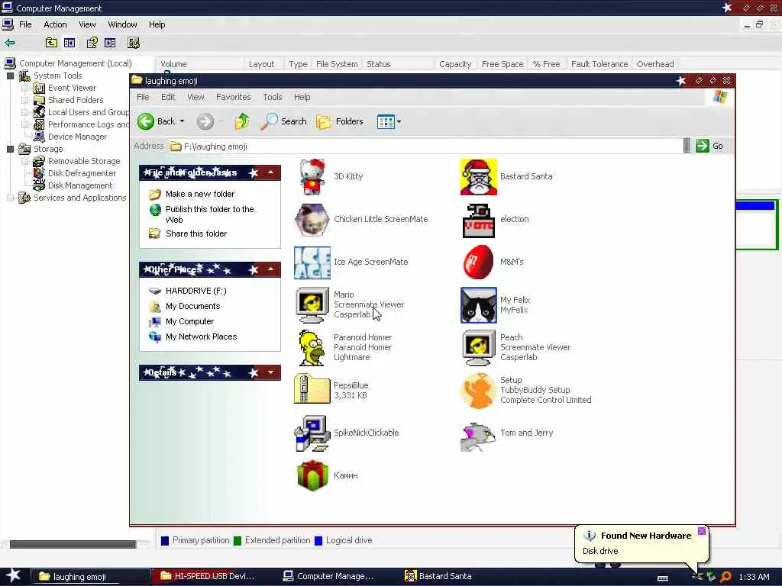Image resolution: width=782 pixels, height=586 pixels.
Task: Select the Mario Screenmate Viewer icon
Action: (x=312, y=305)
